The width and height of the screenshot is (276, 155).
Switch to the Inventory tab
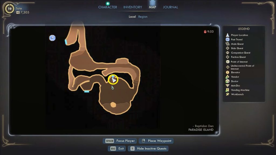point(133,7)
